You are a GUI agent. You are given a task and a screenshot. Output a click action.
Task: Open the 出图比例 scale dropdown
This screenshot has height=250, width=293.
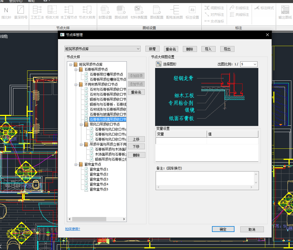point(249,64)
